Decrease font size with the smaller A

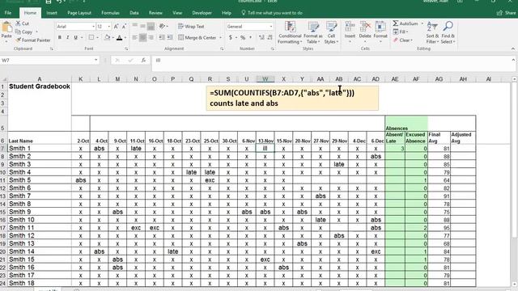click(124, 27)
